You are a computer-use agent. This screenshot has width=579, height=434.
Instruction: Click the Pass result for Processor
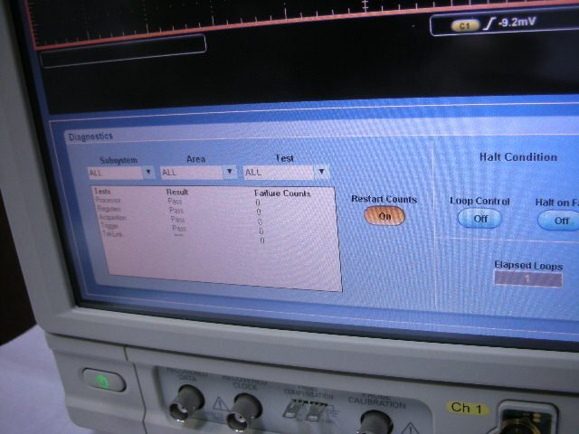click(x=175, y=201)
